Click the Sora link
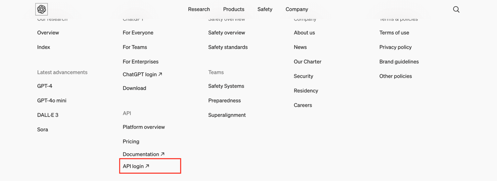This screenshot has width=497, height=181. pos(43,129)
